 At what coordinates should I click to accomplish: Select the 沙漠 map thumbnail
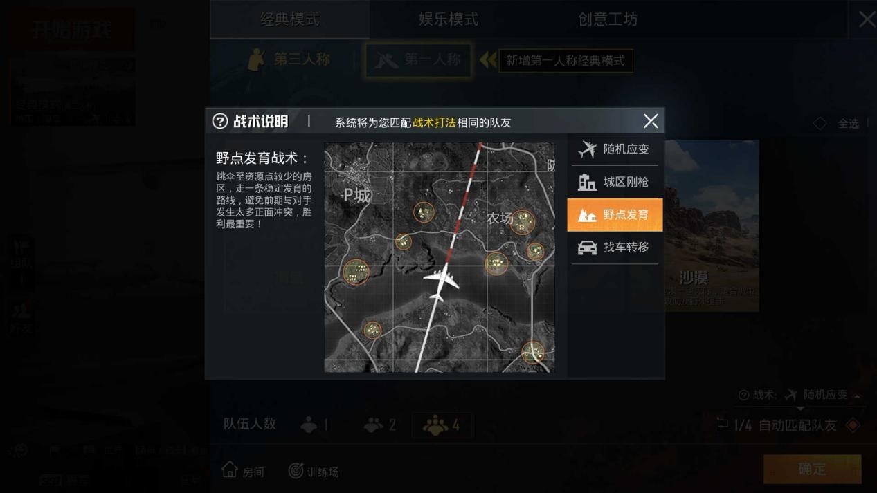coord(712,225)
